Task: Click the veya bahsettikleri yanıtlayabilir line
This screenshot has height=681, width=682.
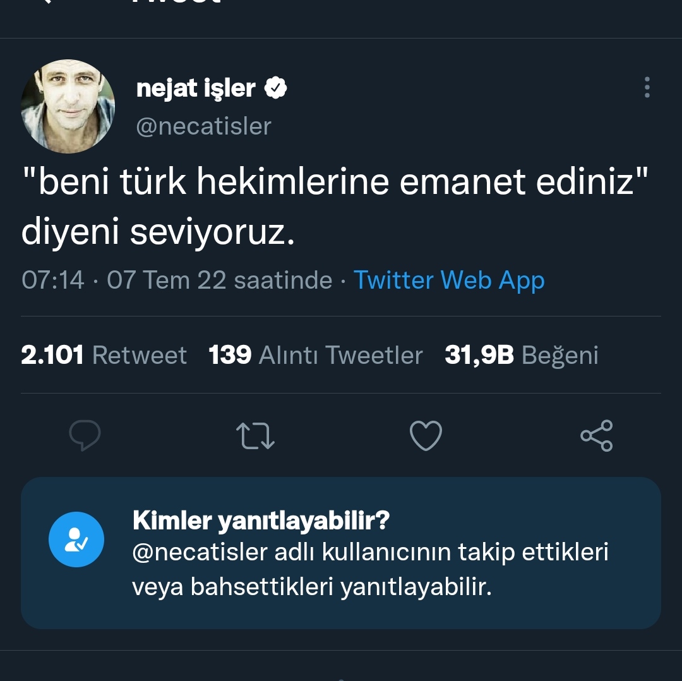Action: click(x=311, y=587)
